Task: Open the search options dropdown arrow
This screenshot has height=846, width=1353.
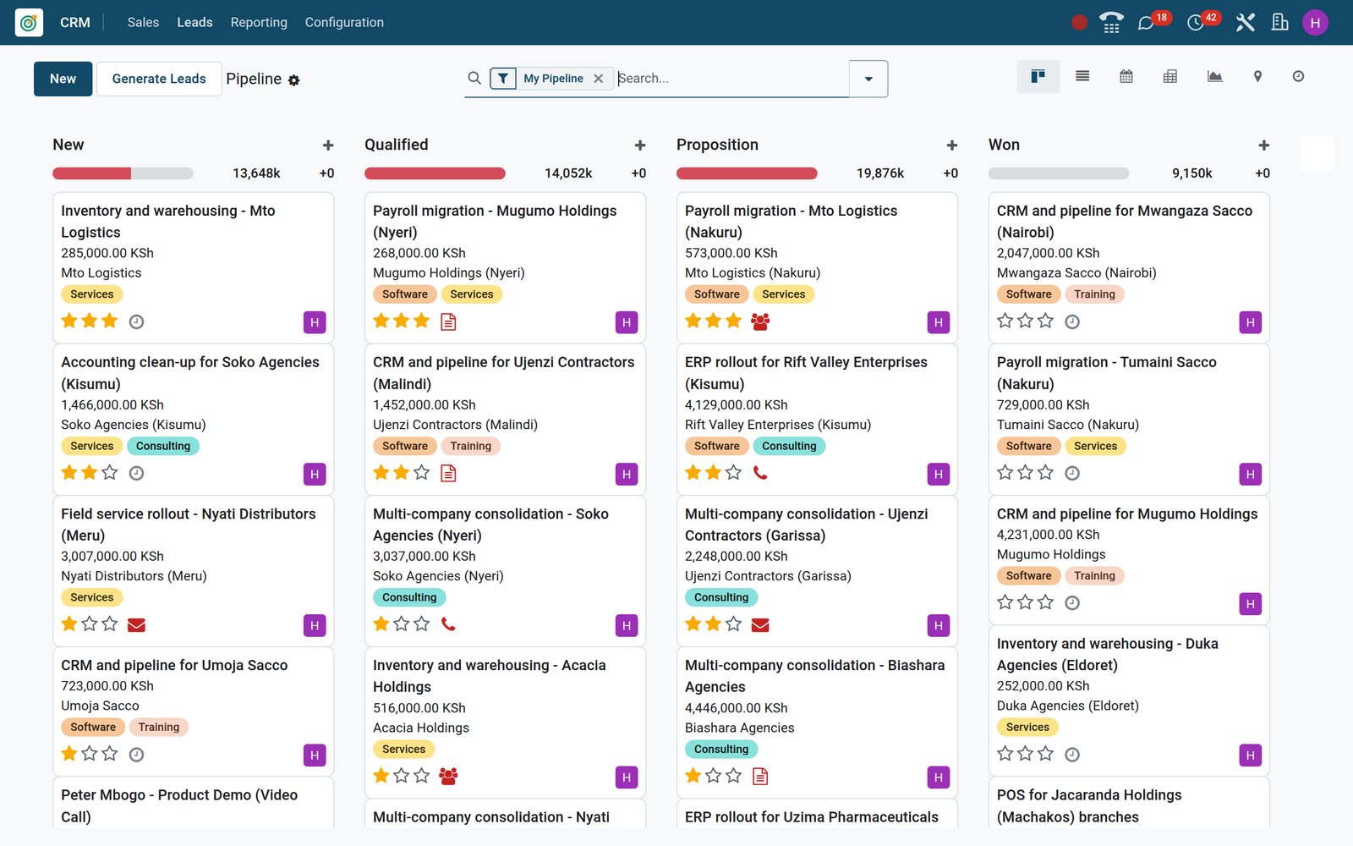Action: (868, 79)
